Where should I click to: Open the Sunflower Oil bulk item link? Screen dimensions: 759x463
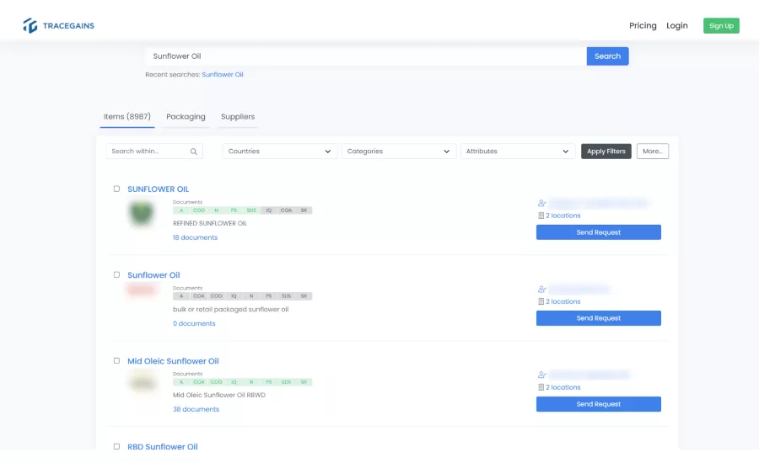[153, 275]
